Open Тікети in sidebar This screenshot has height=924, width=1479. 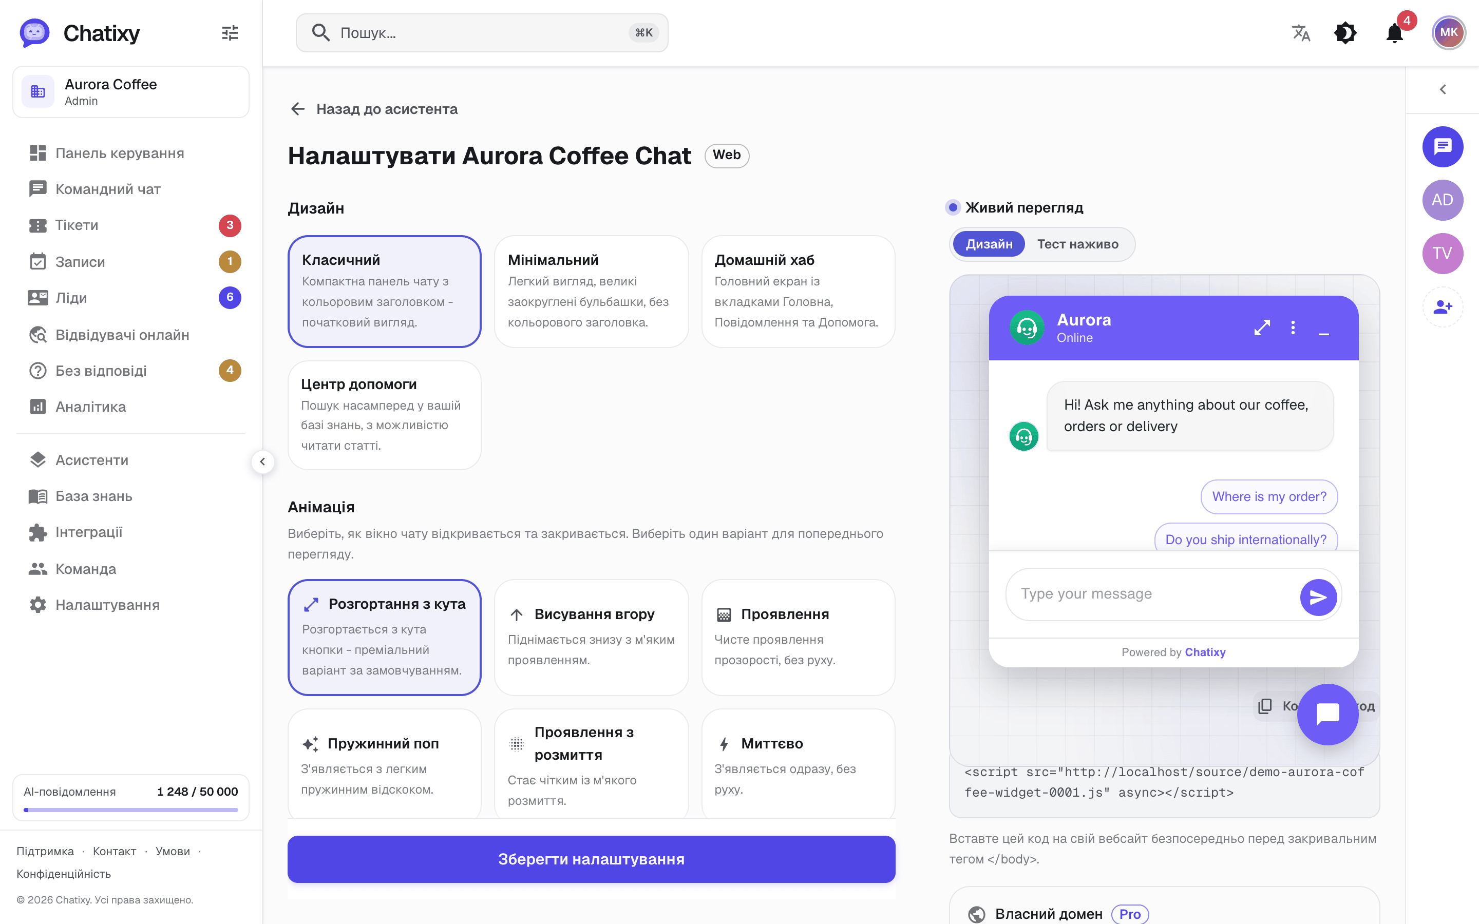point(131,225)
